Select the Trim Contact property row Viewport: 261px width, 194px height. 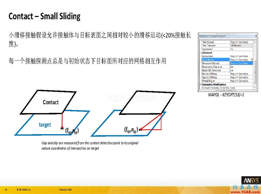click(227, 42)
